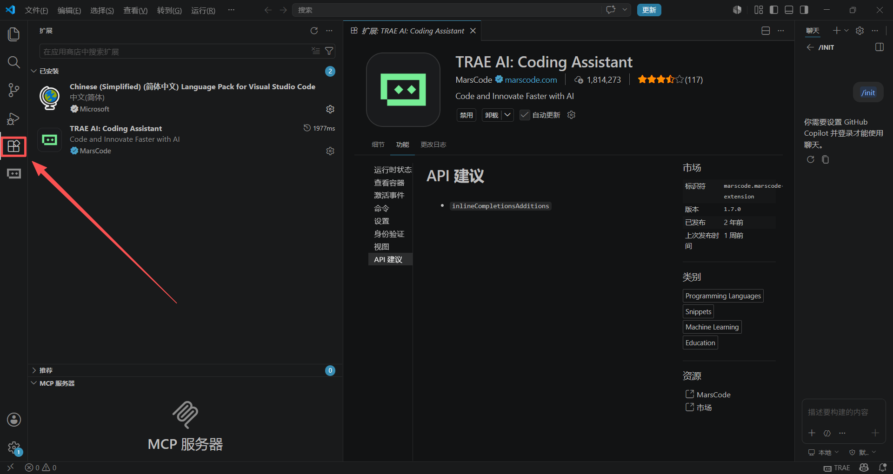Open the Manage gear in activity bar

point(14,448)
